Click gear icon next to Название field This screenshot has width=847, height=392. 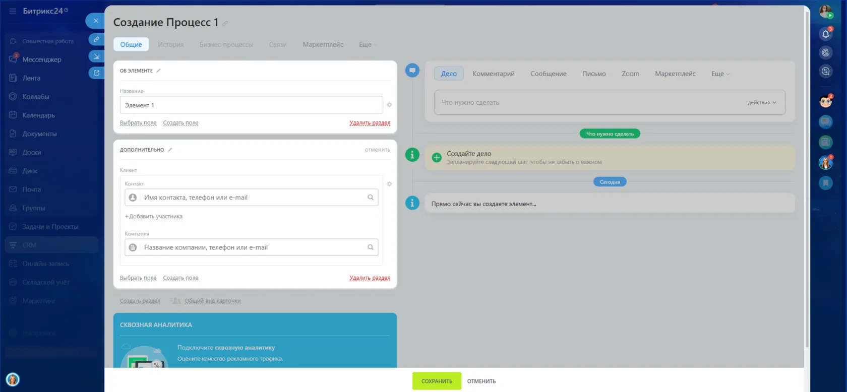coord(389,105)
